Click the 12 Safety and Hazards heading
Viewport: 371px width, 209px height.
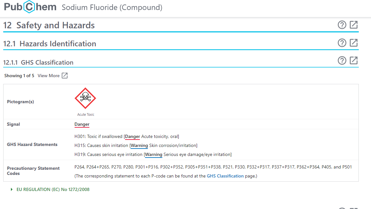49,25
